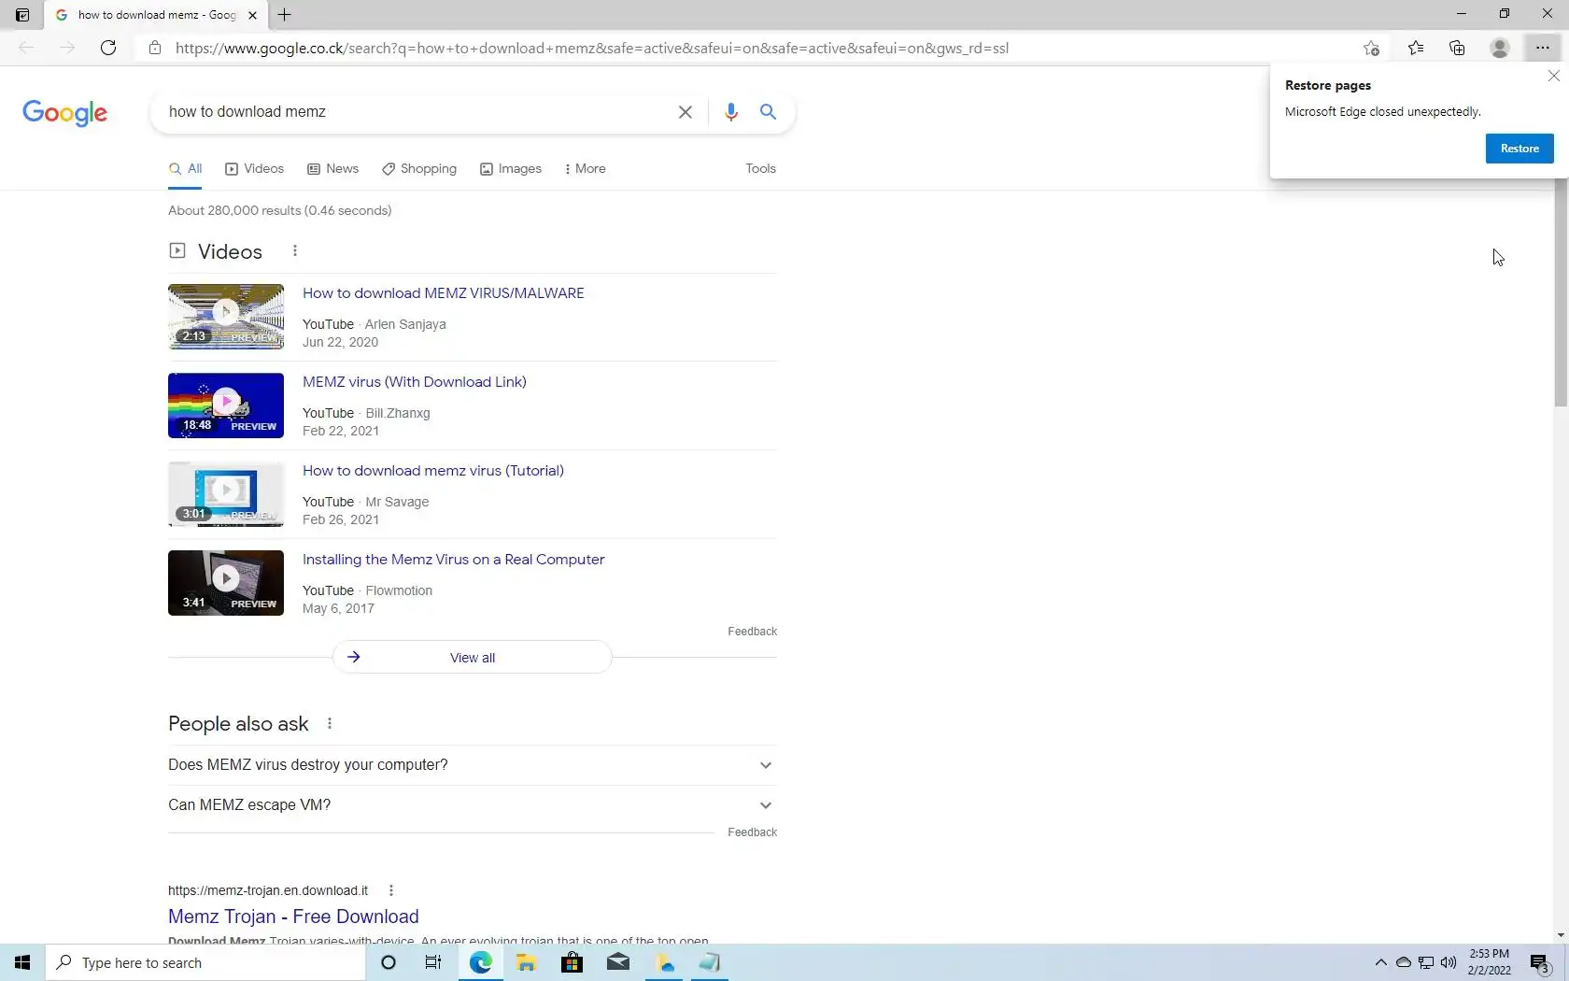Click the scrollbar down arrow
1569x981 pixels.
[1561, 935]
